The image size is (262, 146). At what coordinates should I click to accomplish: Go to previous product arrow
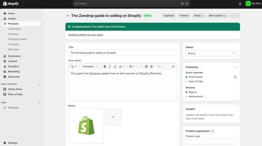232,16
